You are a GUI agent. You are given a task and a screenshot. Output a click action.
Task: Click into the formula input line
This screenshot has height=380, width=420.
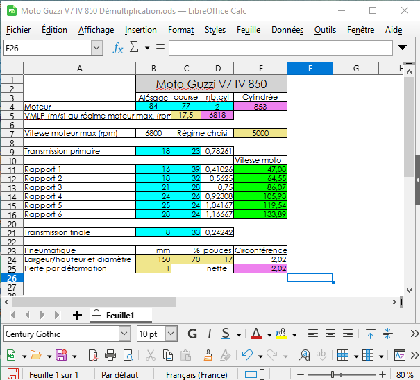tap(280, 48)
